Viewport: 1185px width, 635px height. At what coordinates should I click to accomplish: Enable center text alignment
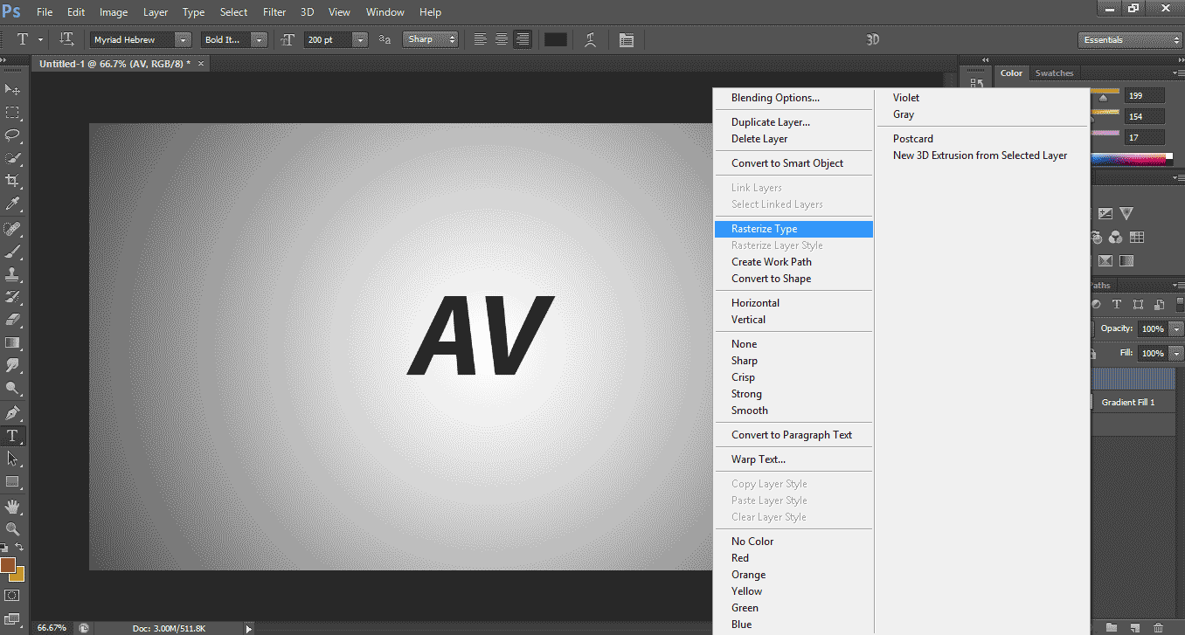click(x=501, y=39)
